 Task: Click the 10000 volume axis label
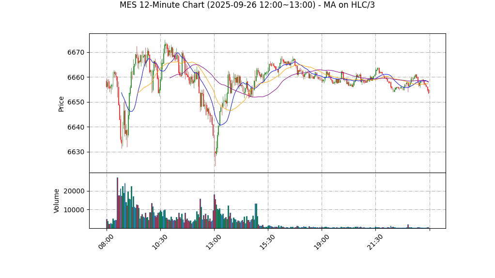(74, 210)
